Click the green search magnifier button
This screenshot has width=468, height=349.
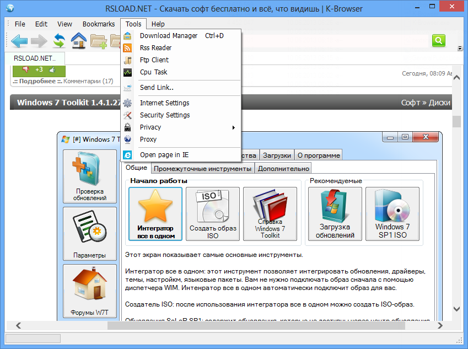[439, 40]
